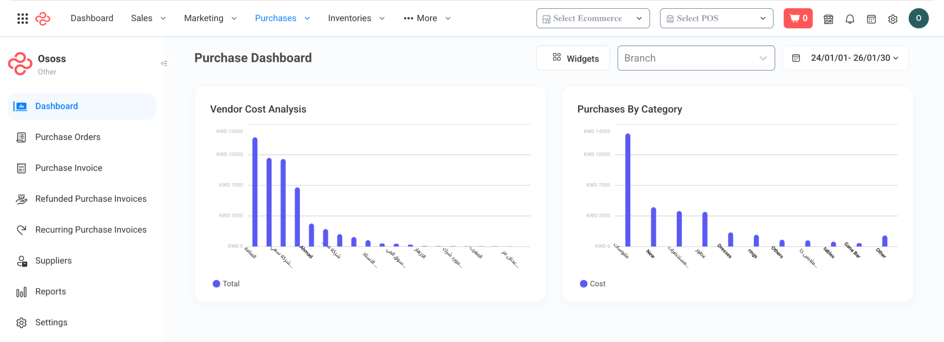Open the date range picker
This screenshot has width=944, height=342.
[x=845, y=58]
